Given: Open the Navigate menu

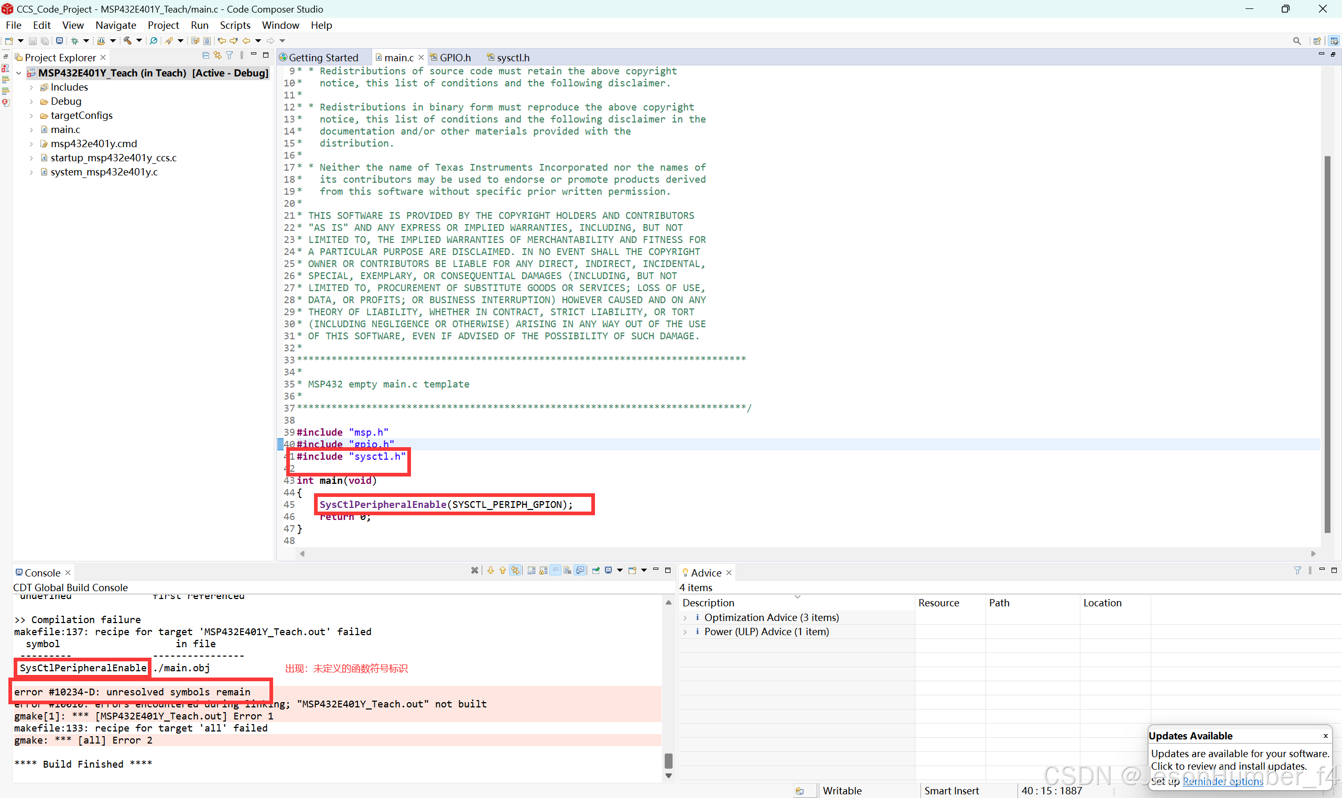Looking at the screenshot, I should [115, 25].
